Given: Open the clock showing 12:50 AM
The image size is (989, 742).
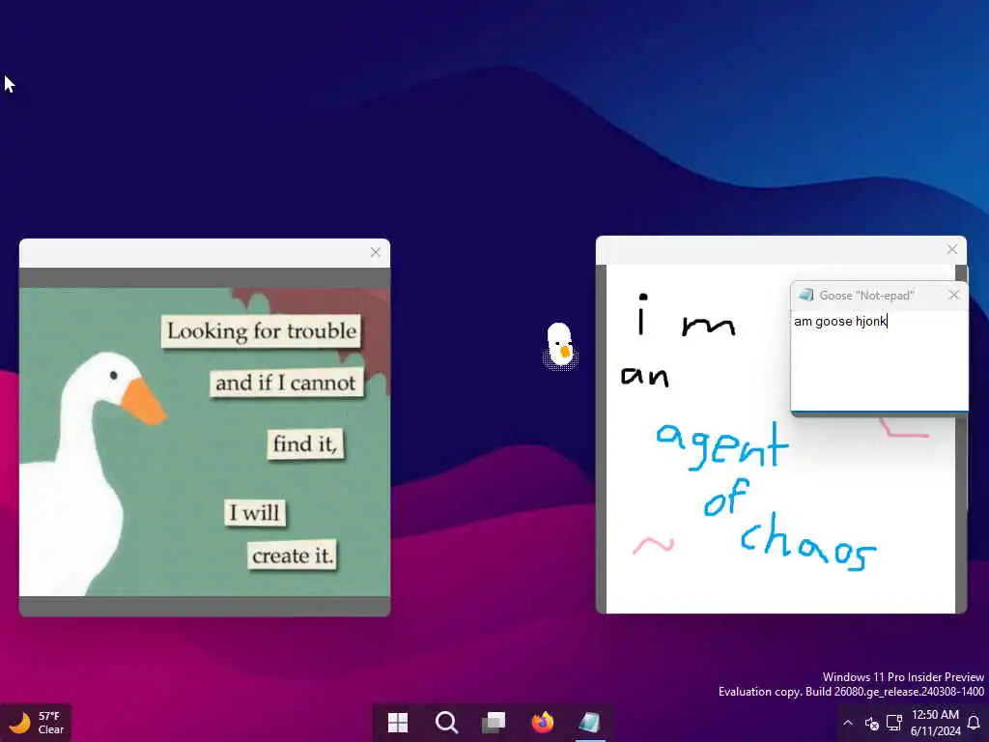Looking at the screenshot, I should (x=935, y=723).
